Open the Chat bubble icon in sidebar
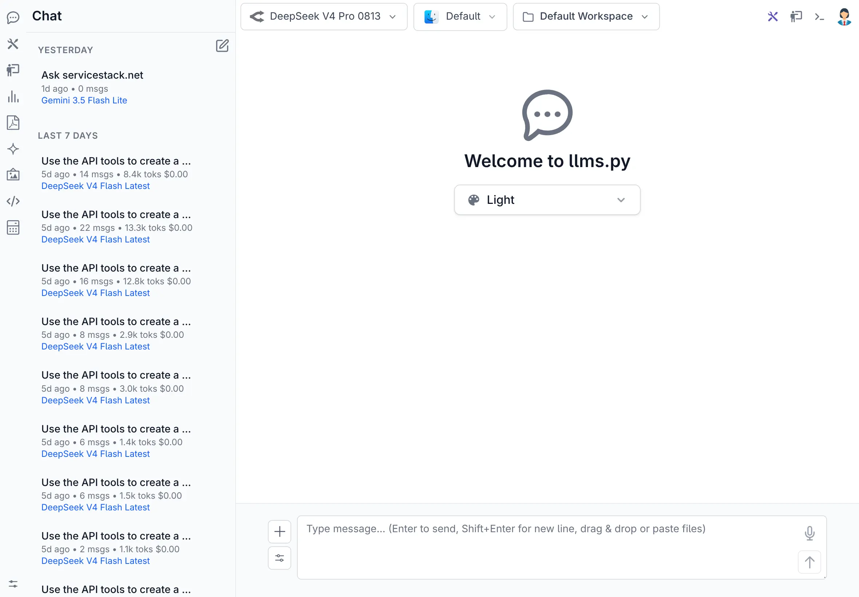Screen dimensions: 859x597 coord(13,17)
